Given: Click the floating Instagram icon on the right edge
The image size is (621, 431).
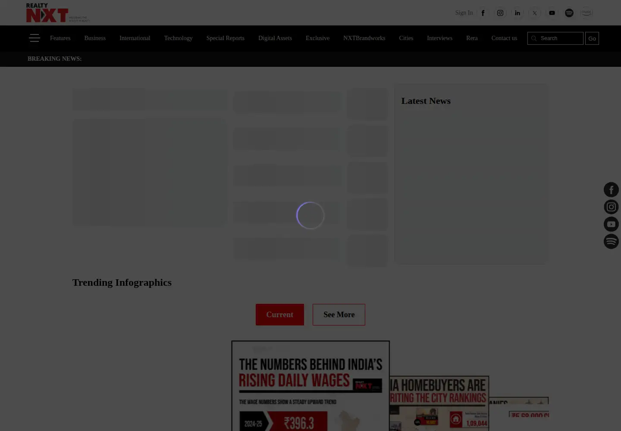Looking at the screenshot, I should coord(611,207).
